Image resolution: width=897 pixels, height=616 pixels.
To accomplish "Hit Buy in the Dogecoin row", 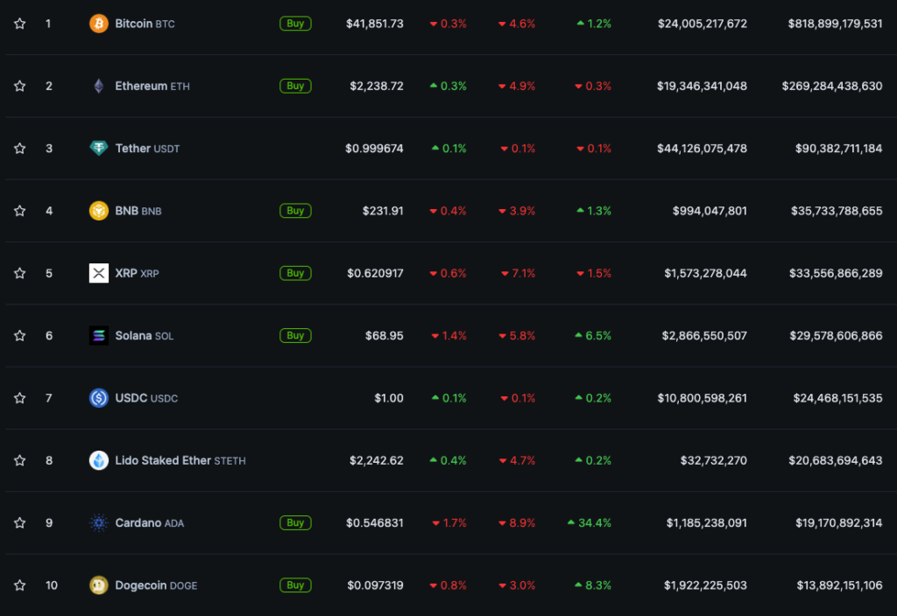I will [295, 585].
